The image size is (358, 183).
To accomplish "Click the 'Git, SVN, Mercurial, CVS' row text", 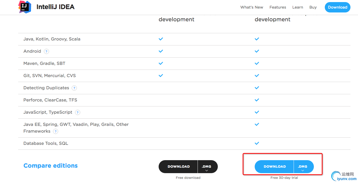I will [50, 76].
